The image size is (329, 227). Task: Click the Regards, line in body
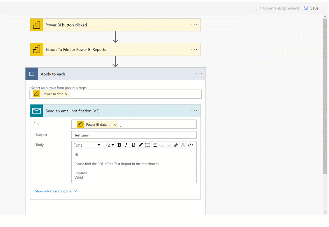point(81,173)
